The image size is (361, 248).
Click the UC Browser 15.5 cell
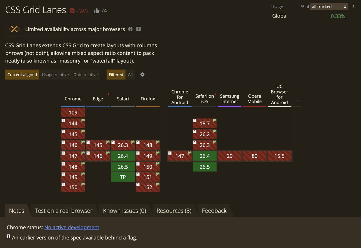(x=280, y=156)
